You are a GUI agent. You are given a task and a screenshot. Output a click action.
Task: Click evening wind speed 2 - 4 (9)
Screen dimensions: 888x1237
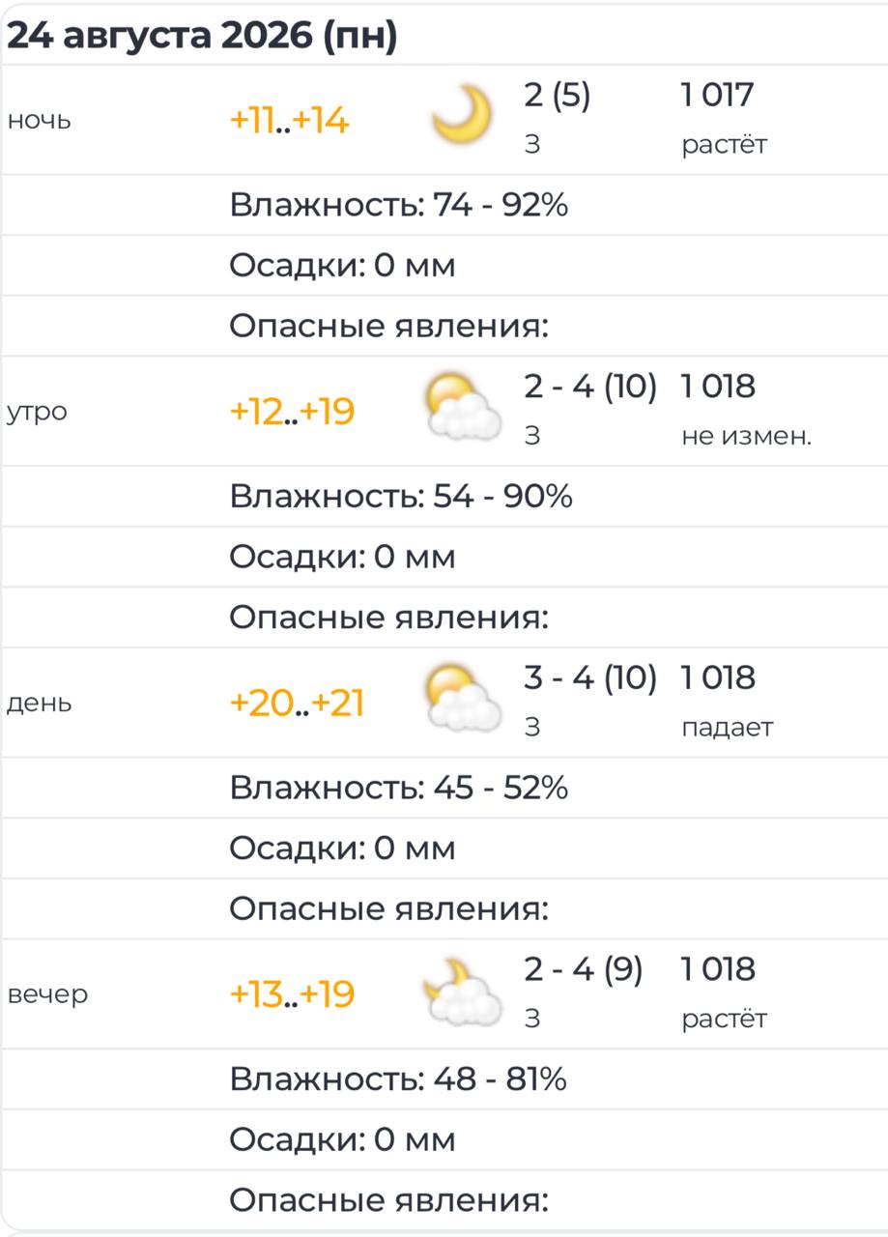[x=584, y=969]
